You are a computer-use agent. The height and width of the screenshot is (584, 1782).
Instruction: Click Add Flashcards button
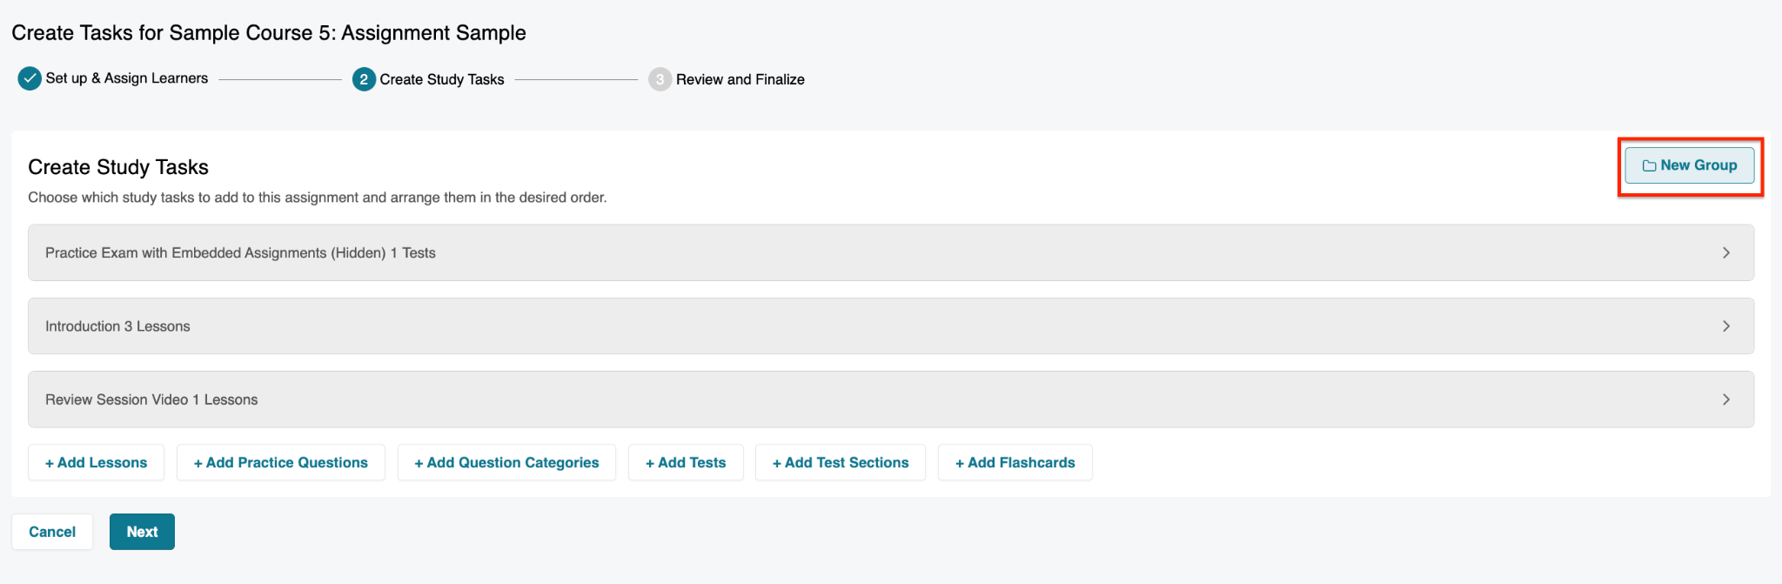click(x=1015, y=462)
